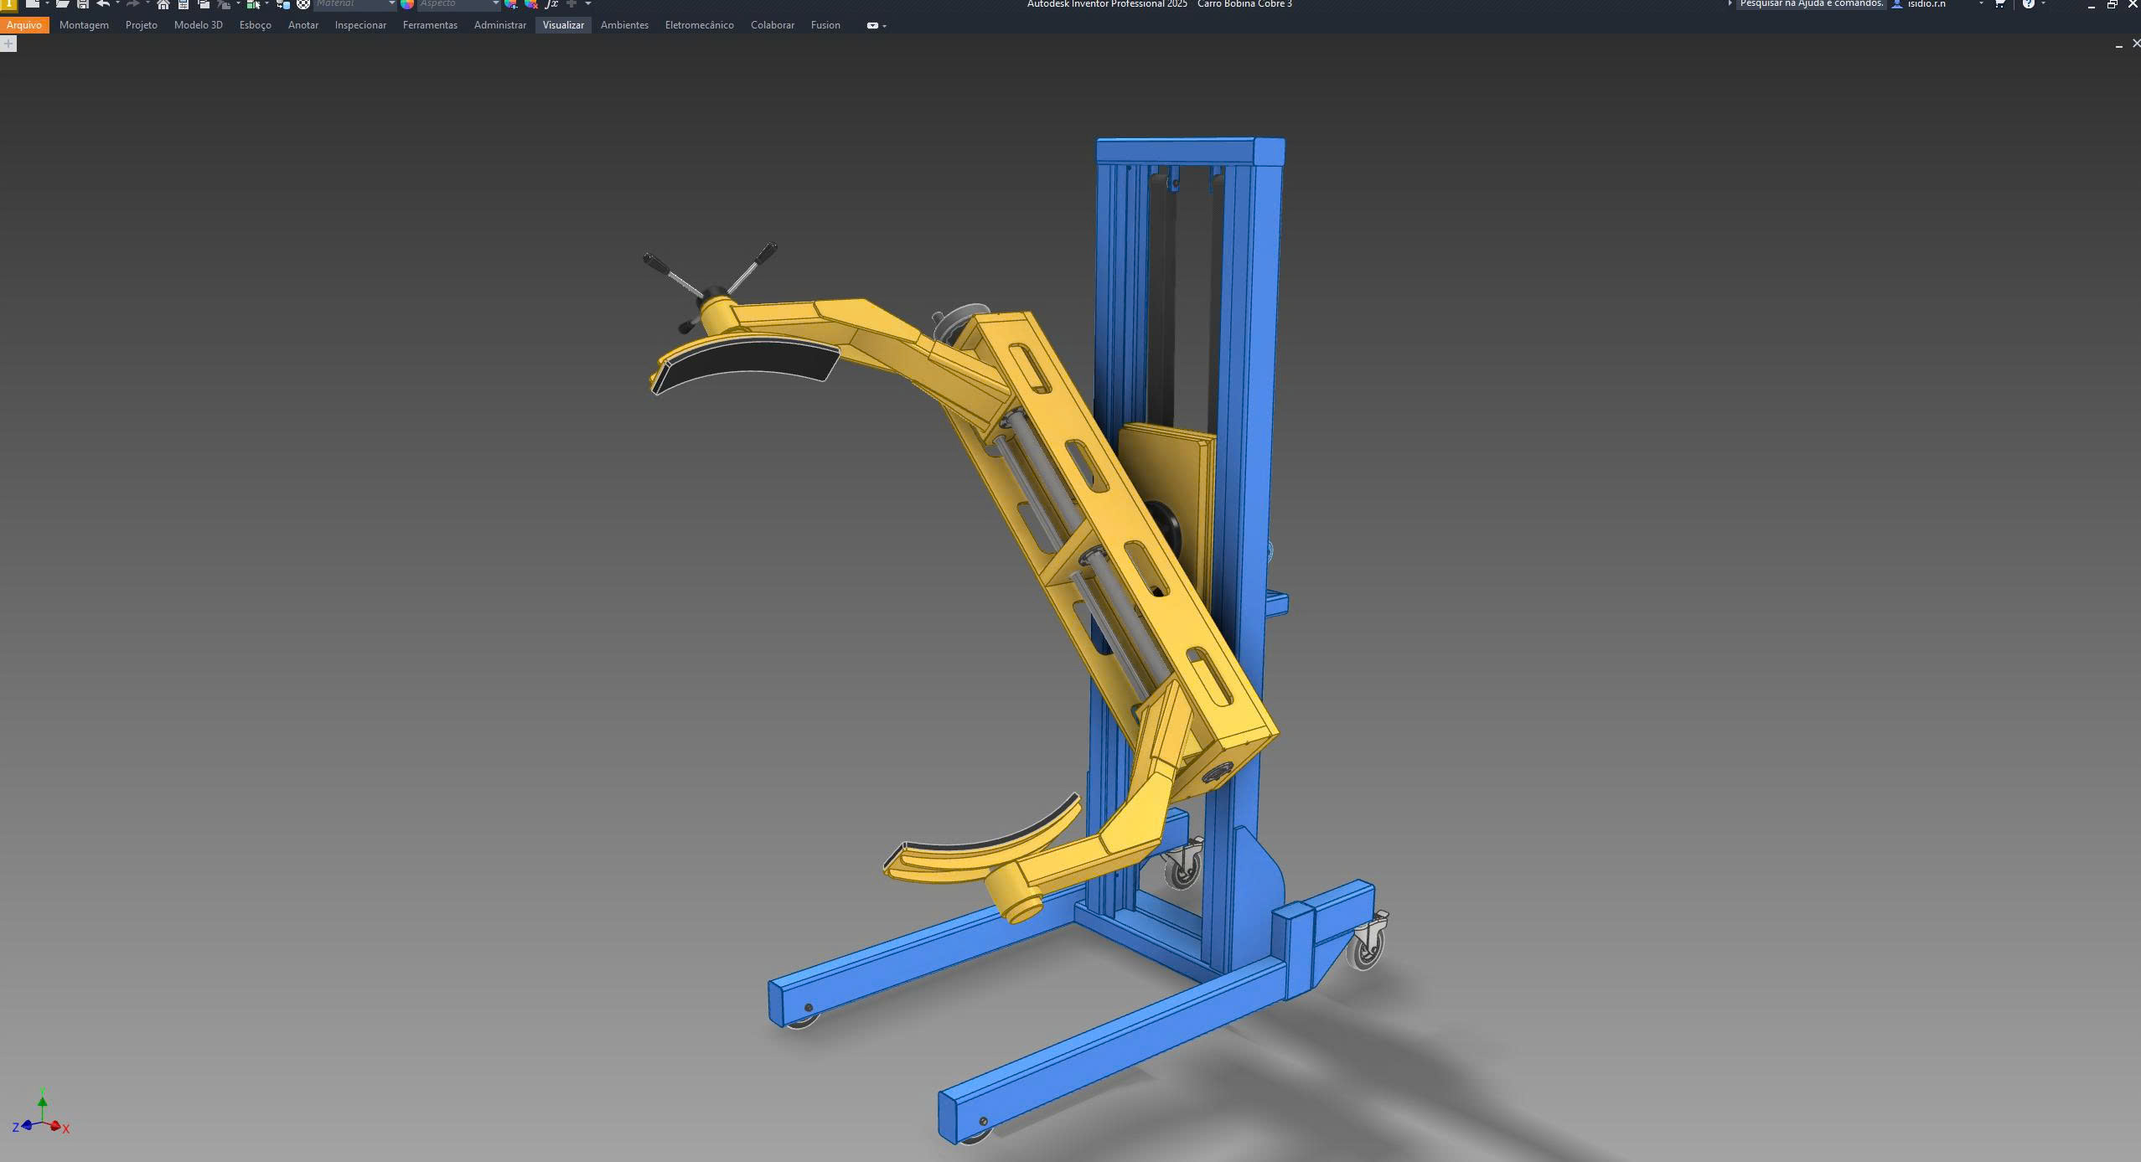Viewport: 2141px width, 1162px height.
Task: Open a new document tab with the plus icon
Action: click(8, 43)
